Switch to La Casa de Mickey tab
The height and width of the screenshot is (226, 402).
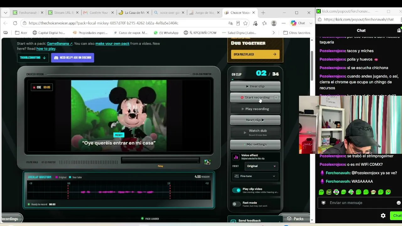134,13
